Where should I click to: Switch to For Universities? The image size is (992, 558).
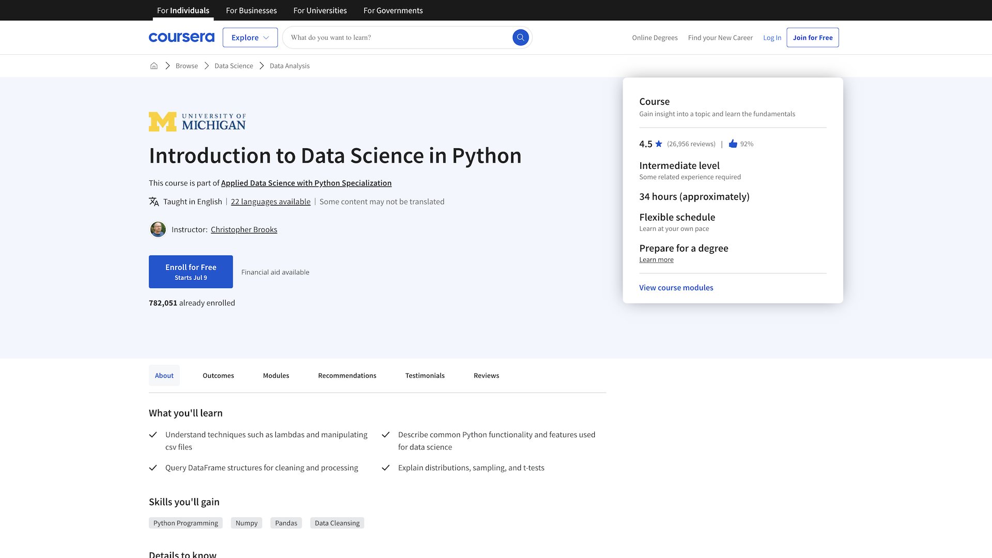click(320, 10)
